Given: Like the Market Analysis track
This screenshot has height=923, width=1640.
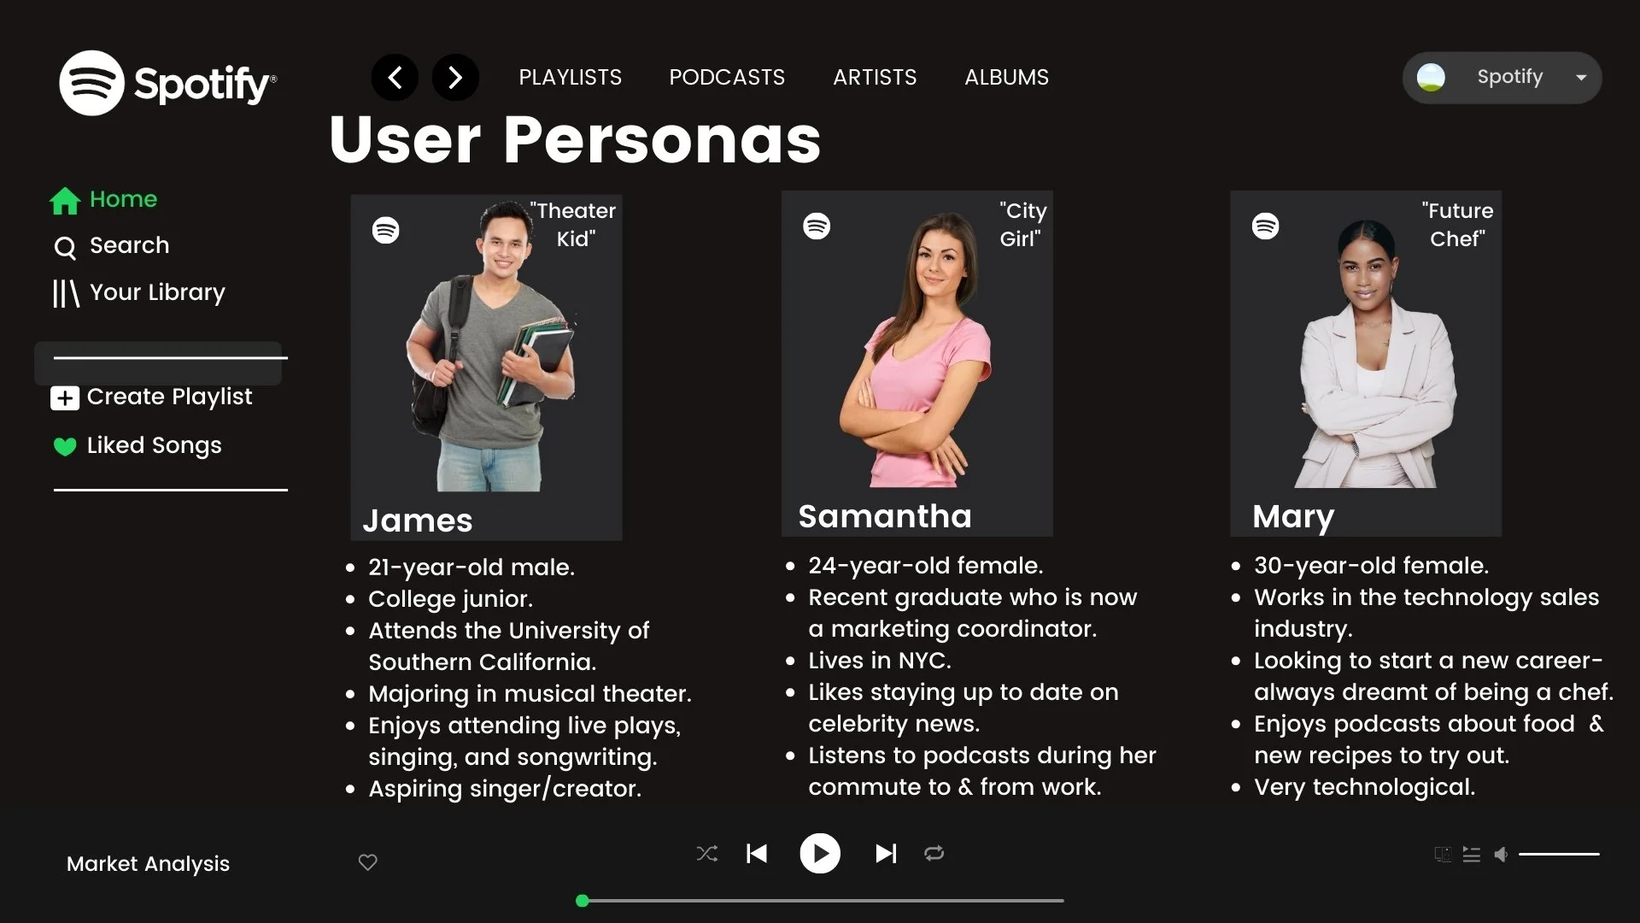Looking at the screenshot, I should pyautogui.click(x=368, y=862).
